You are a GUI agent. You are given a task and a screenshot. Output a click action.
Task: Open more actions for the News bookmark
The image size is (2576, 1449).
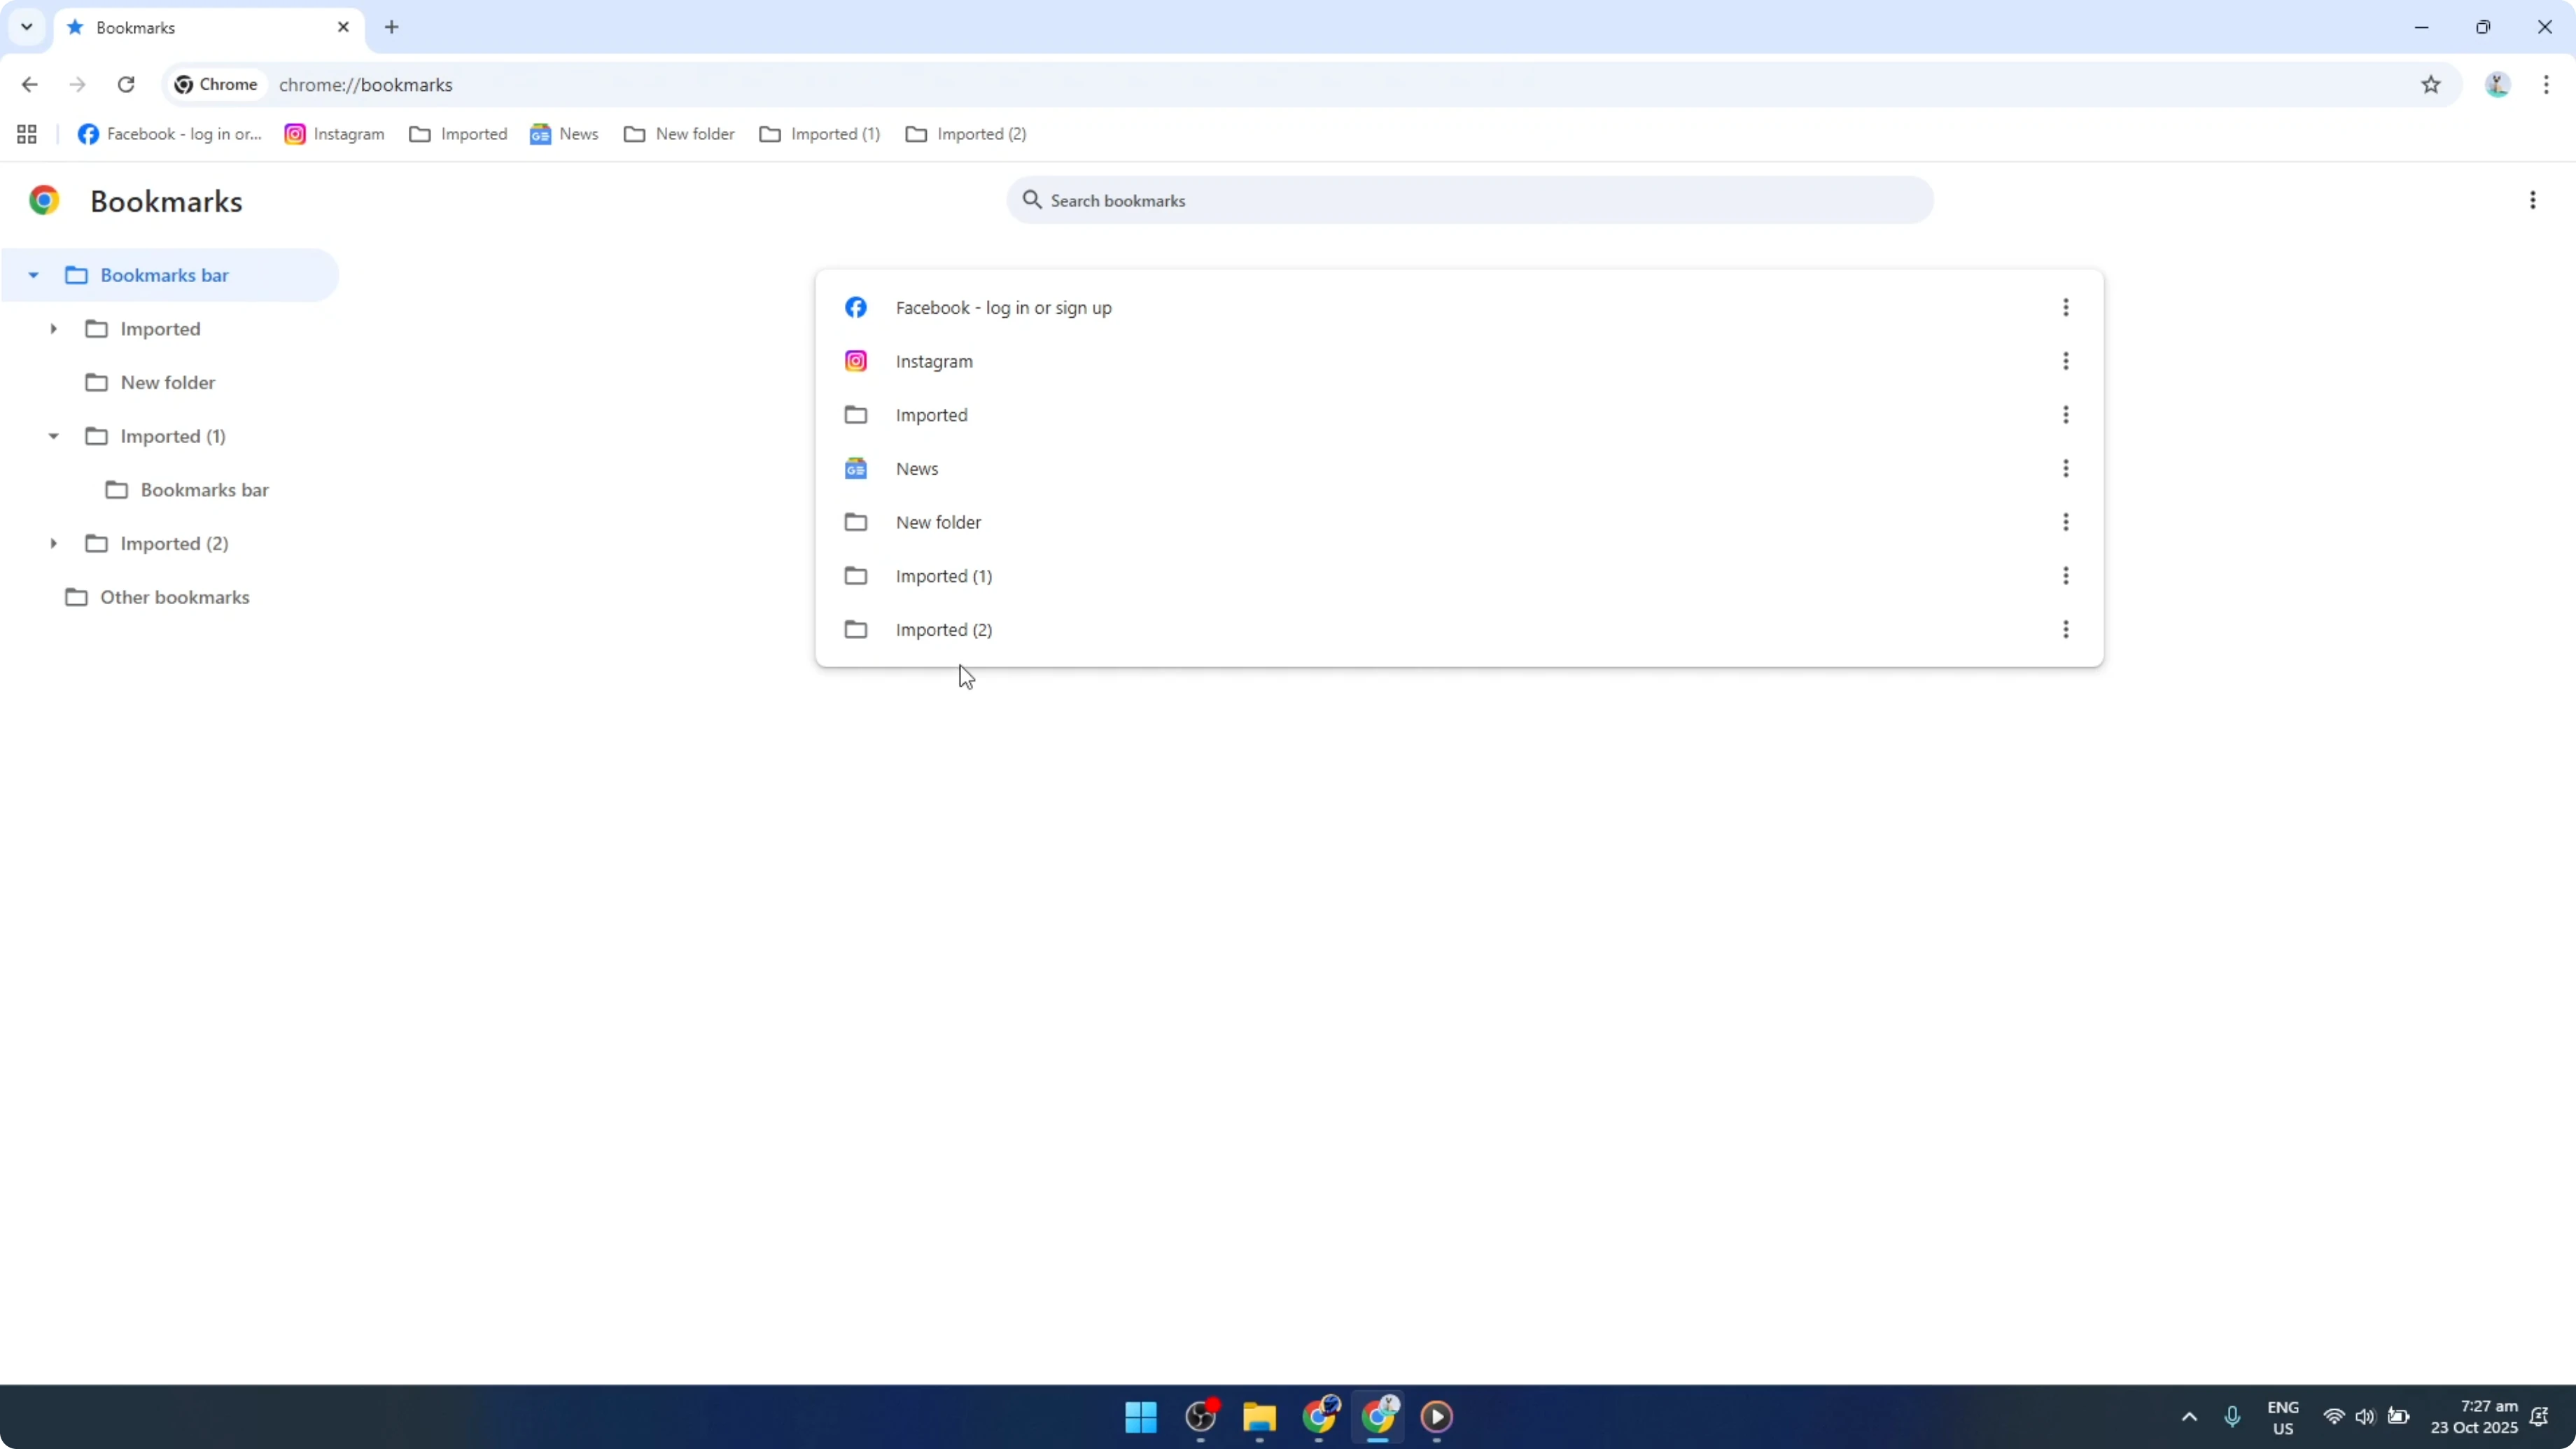coord(2065,468)
